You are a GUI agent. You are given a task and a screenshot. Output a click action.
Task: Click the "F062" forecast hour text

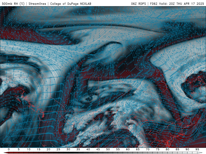[154, 4]
